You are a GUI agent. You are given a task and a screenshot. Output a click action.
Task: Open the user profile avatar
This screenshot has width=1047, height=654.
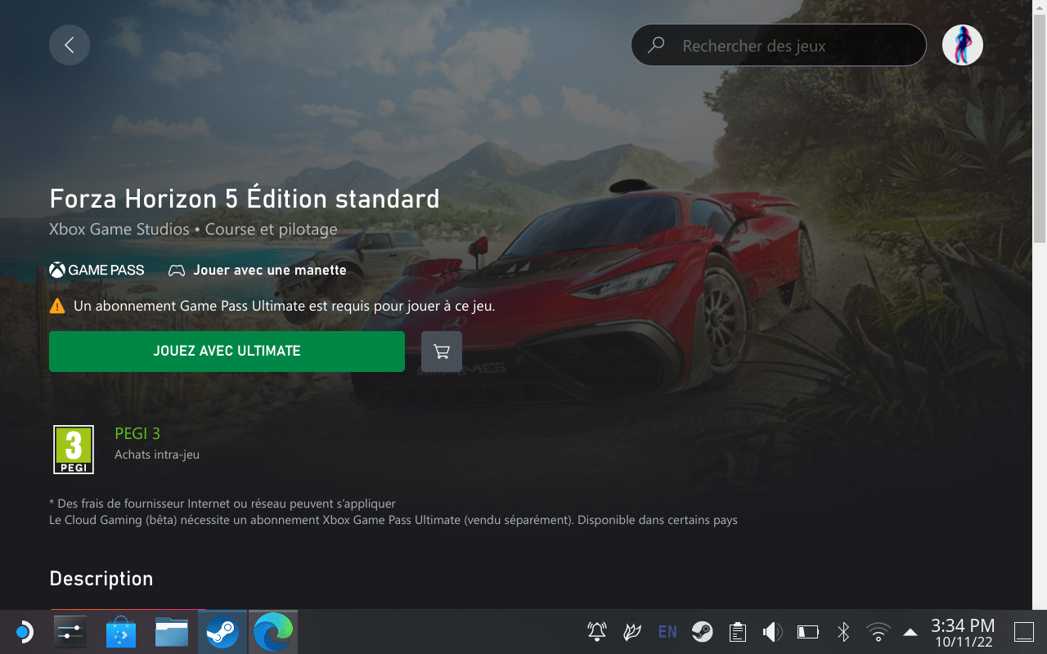click(963, 45)
